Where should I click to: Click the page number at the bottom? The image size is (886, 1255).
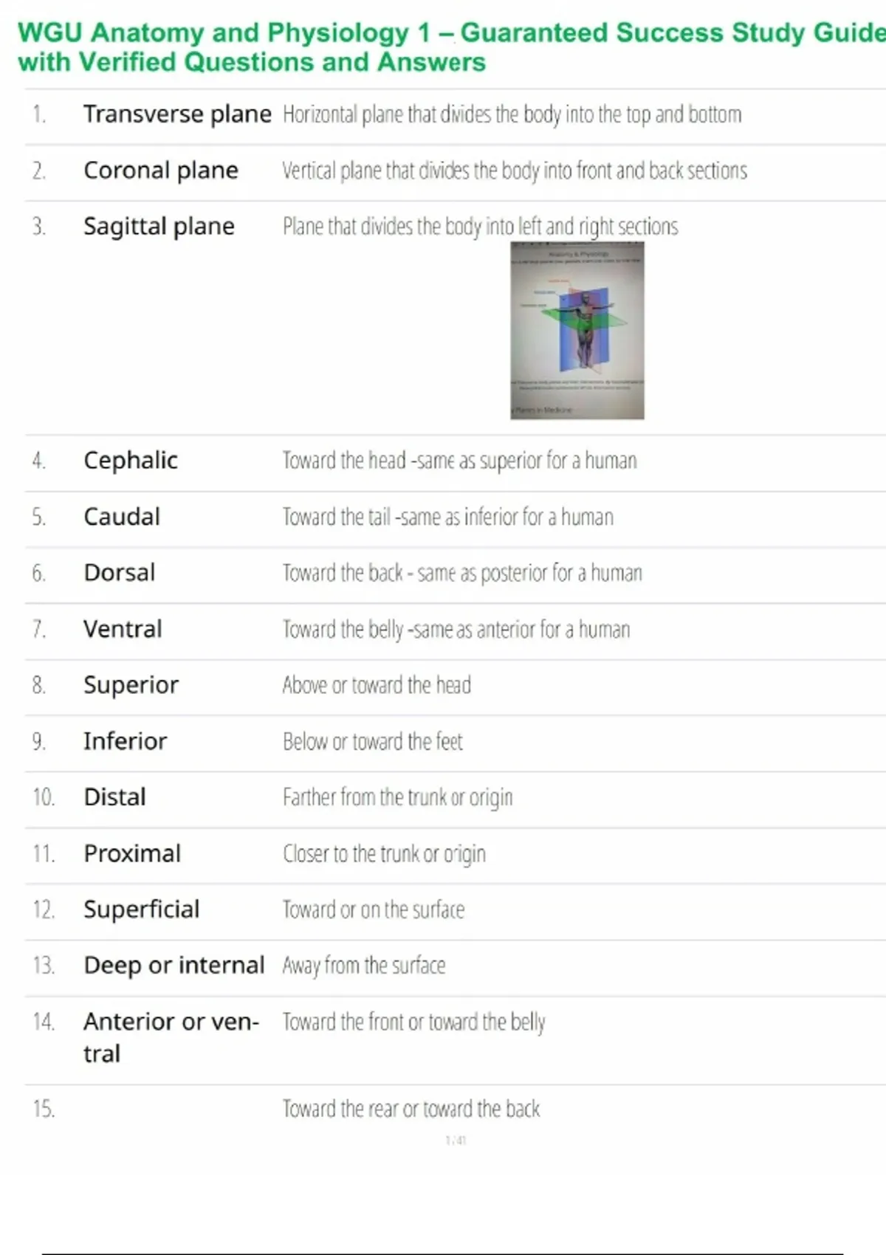click(456, 1141)
